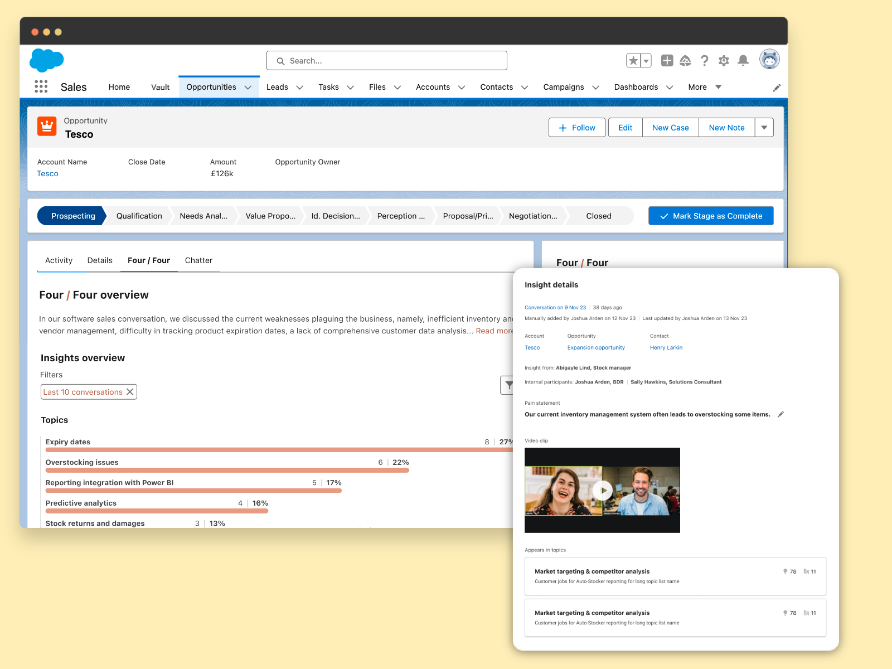Play the video clip

coord(602,490)
